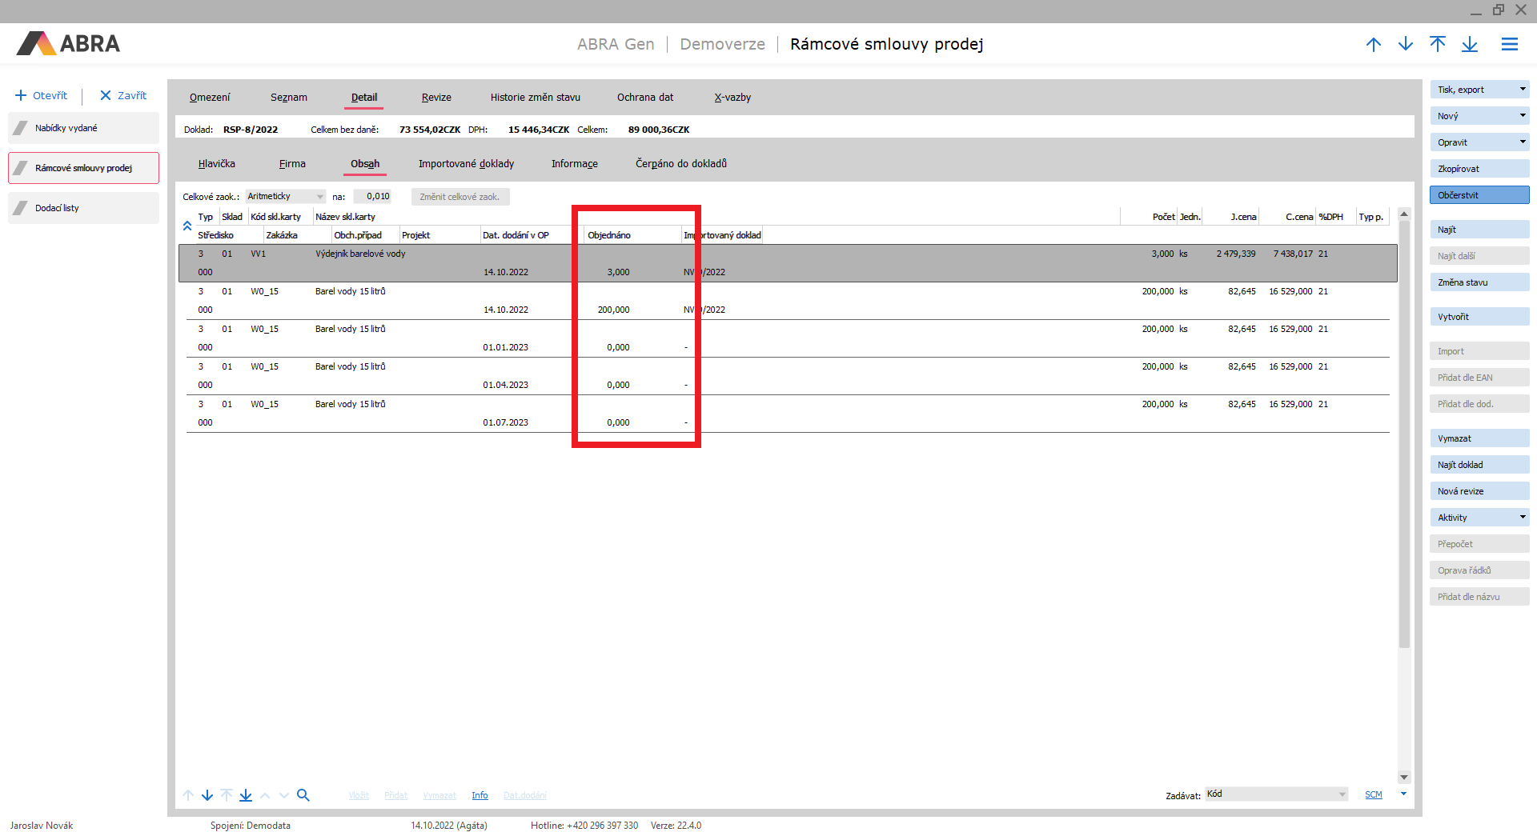Open the Historie změn stavu tab

(x=535, y=98)
